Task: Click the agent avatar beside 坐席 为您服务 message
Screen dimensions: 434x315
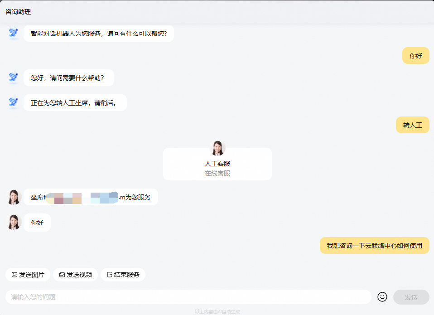Action: 14,197
